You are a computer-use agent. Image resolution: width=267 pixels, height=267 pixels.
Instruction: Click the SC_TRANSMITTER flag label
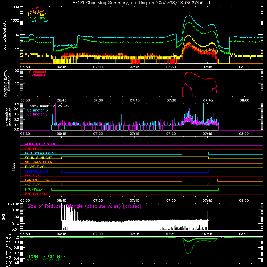(x=39, y=162)
